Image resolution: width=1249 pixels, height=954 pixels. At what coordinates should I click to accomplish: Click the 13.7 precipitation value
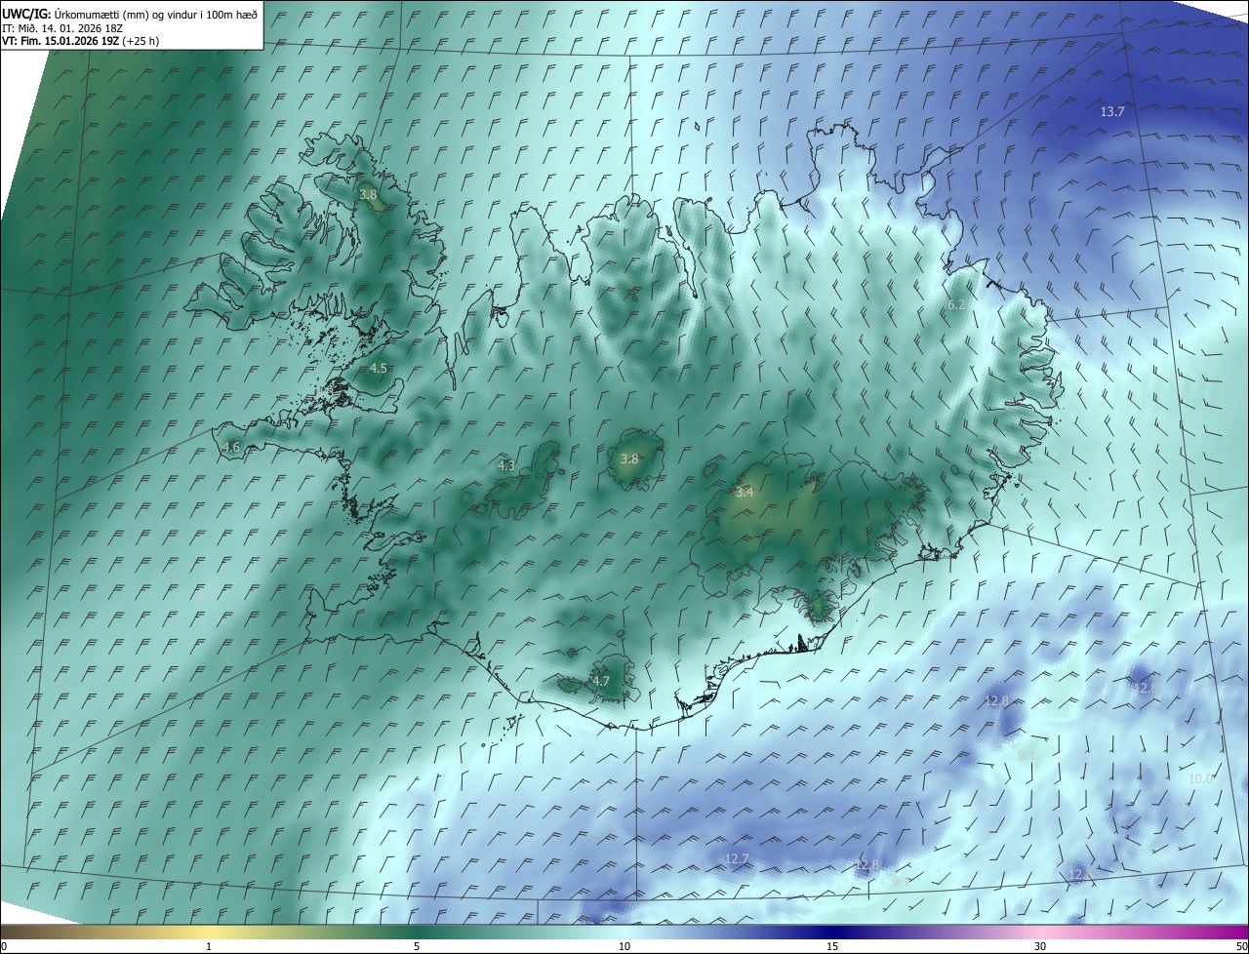tap(1112, 112)
